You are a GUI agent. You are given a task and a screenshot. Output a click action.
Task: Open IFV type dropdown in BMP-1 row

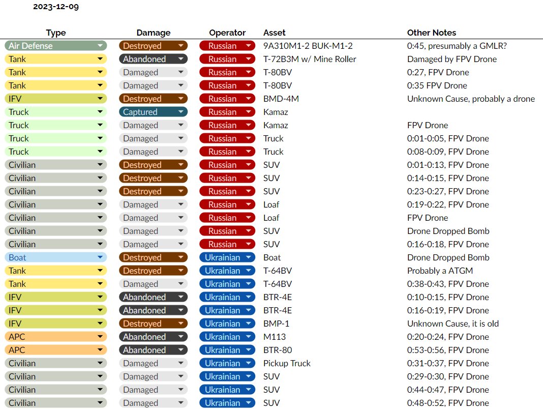point(56,324)
